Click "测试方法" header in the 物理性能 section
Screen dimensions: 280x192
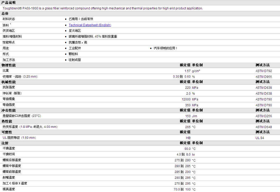[x=262, y=65]
